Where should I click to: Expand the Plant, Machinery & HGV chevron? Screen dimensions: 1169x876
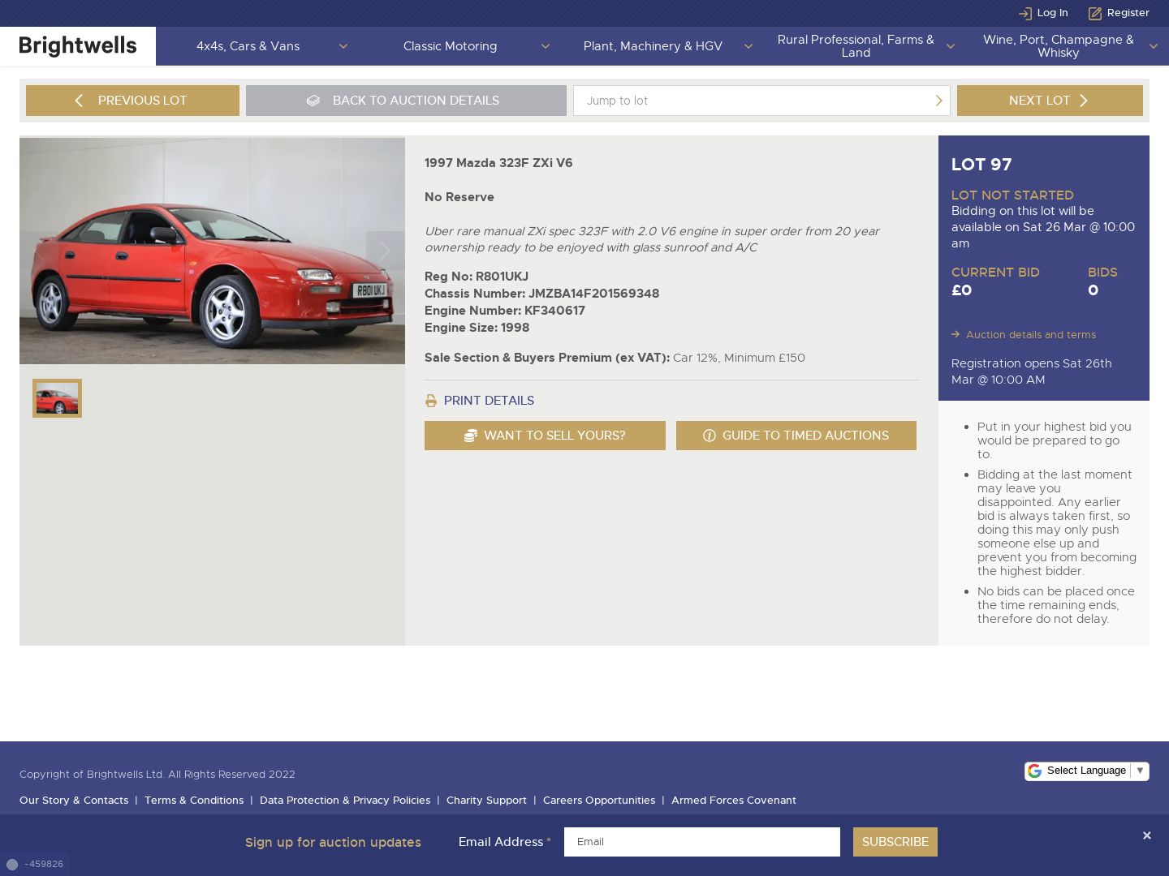click(x=748, y=46)
